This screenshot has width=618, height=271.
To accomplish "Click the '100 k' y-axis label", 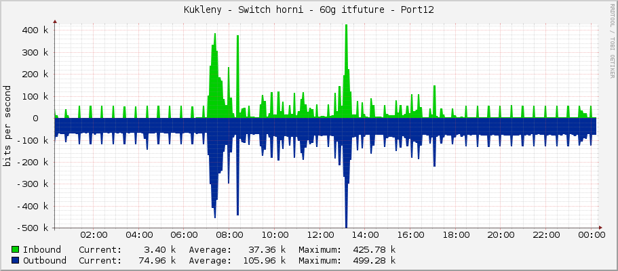I will pyautogui.click(x=35, y=96).
